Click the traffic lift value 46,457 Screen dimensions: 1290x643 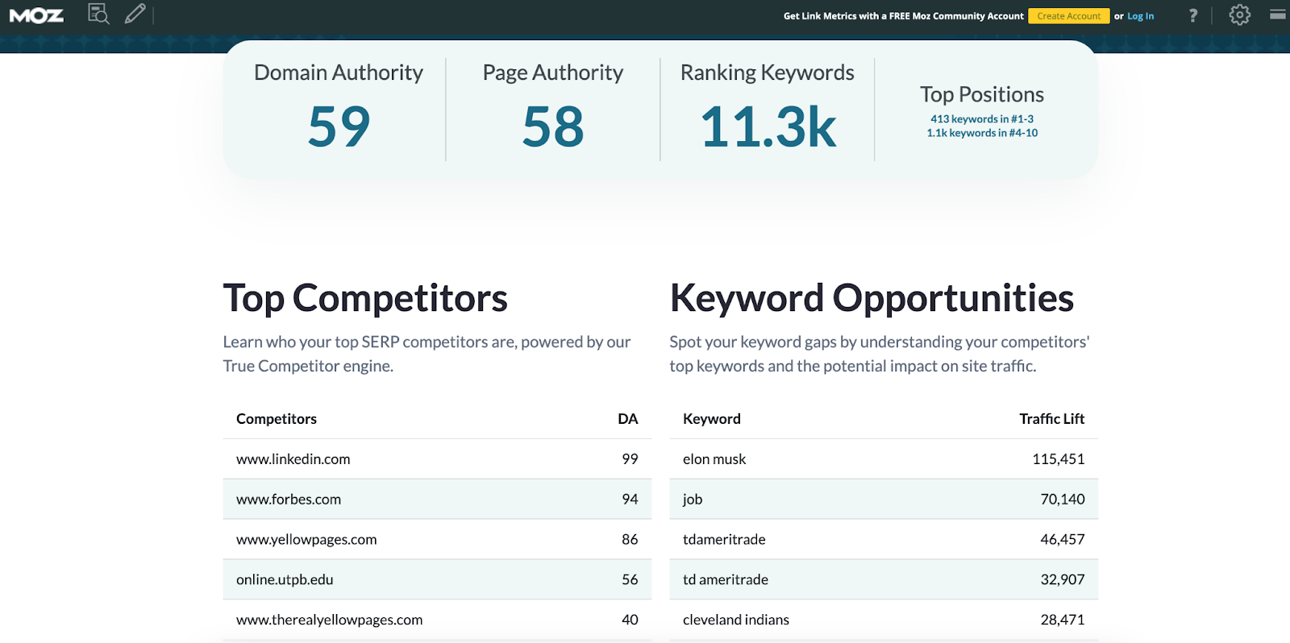[x=1063, y=540]
